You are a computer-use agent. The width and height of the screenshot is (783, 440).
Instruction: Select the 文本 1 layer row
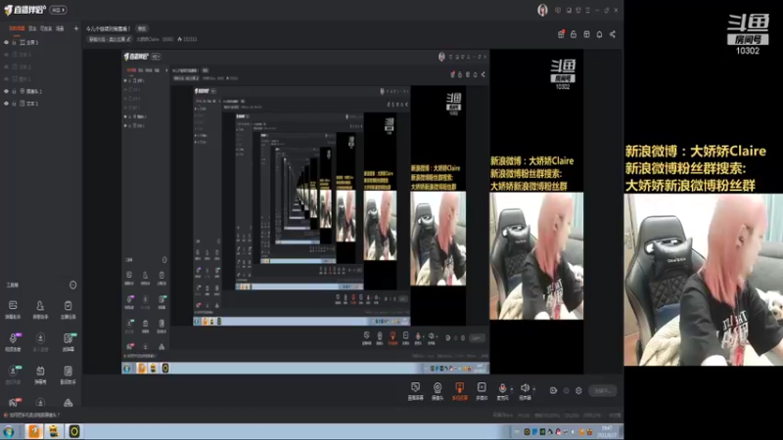coord(40,104)
